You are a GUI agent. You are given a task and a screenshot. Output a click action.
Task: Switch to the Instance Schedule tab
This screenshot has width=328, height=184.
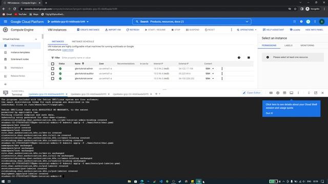click(83, 41)
